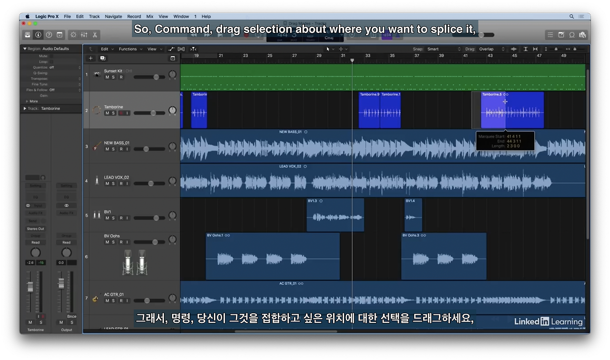Open the Library panel icon
The height and width of the screenshot is (360, 610).
[x=28, y=35]
